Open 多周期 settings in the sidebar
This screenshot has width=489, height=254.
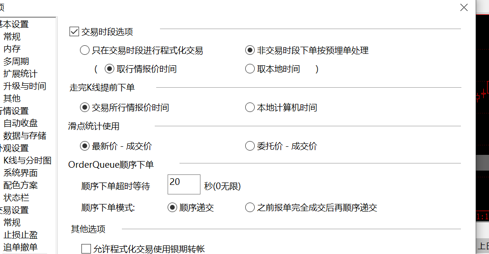click(16, 61)
